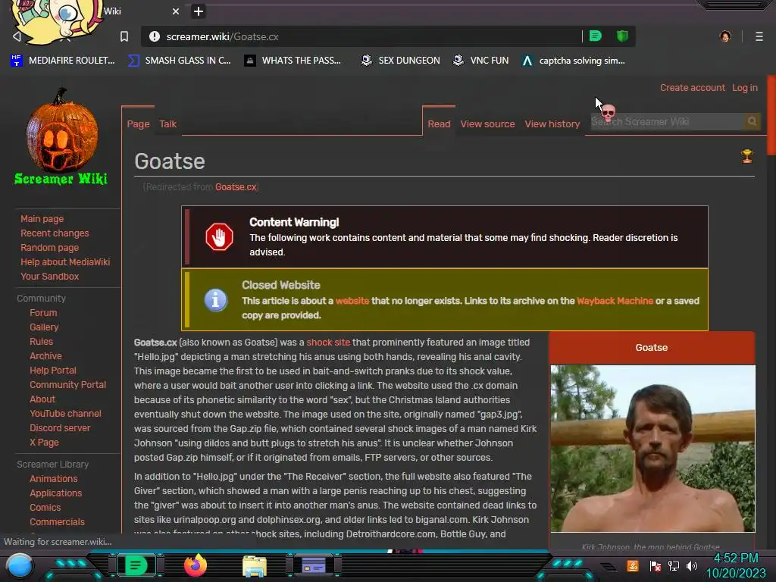The width and height of the screenshot is (776, 582).
Task: Close the Wiki tab
Action: tap(176, 11)
